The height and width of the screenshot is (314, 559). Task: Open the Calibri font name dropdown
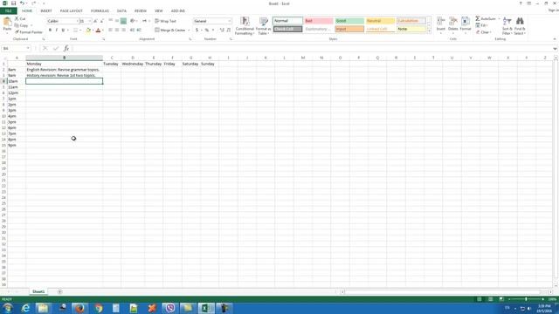[77, 21]
